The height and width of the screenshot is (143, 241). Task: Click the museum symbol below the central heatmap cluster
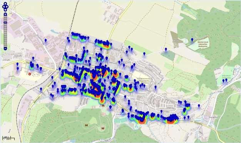tap(103, 106)
